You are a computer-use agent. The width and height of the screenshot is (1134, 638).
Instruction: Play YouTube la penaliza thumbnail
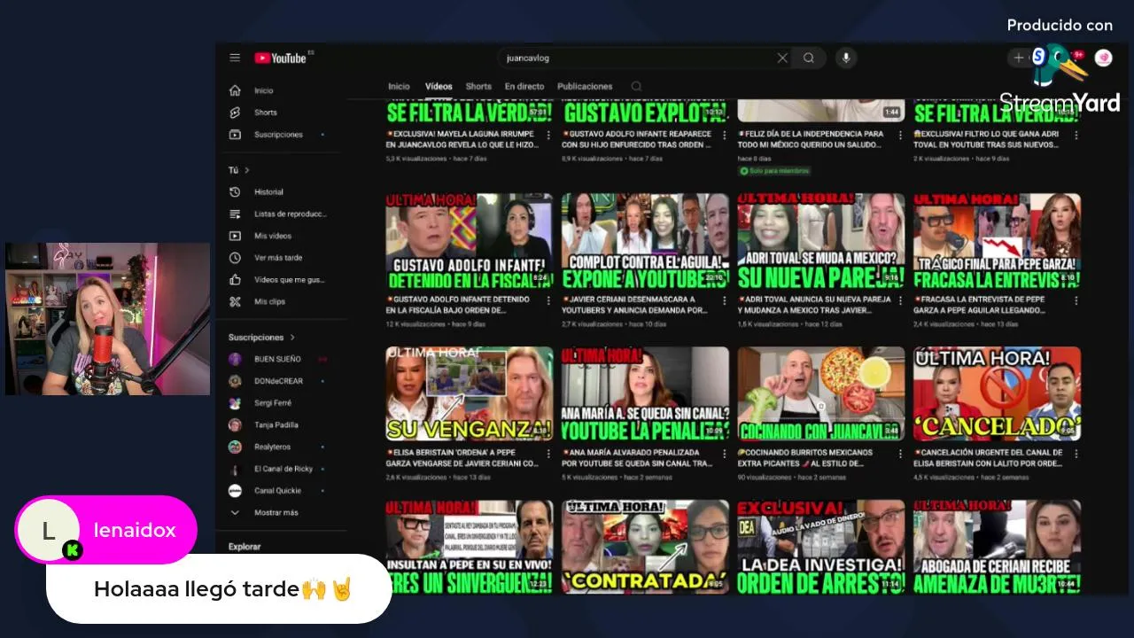(645, 393)
